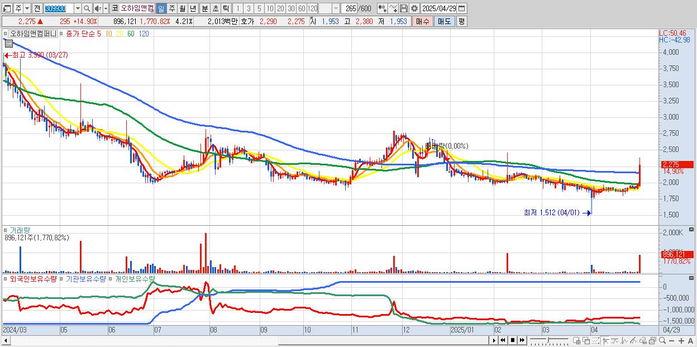Adjust the bottom zoom slider handle

pos(548,340)
